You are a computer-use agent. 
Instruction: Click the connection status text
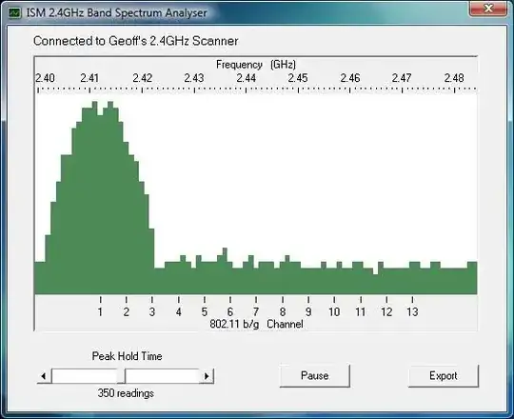point(136,41)
